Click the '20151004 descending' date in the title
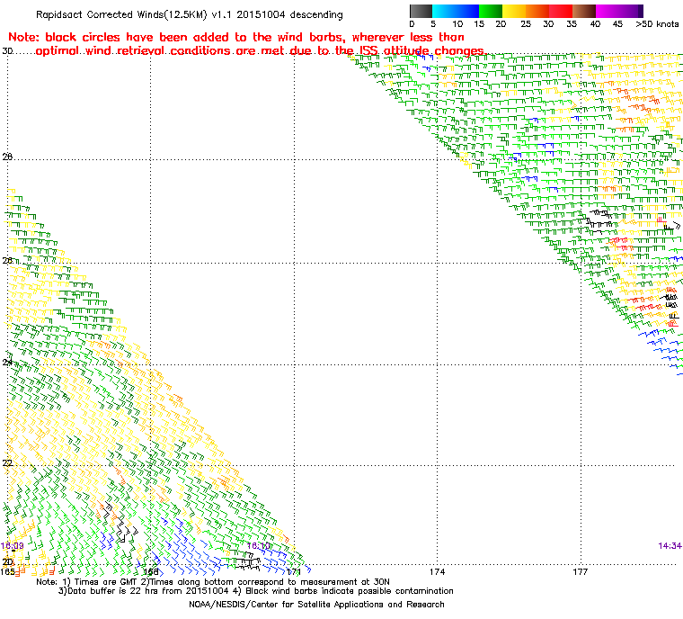The height and width of the screenshot is (619, 683). tap(289, 14)
